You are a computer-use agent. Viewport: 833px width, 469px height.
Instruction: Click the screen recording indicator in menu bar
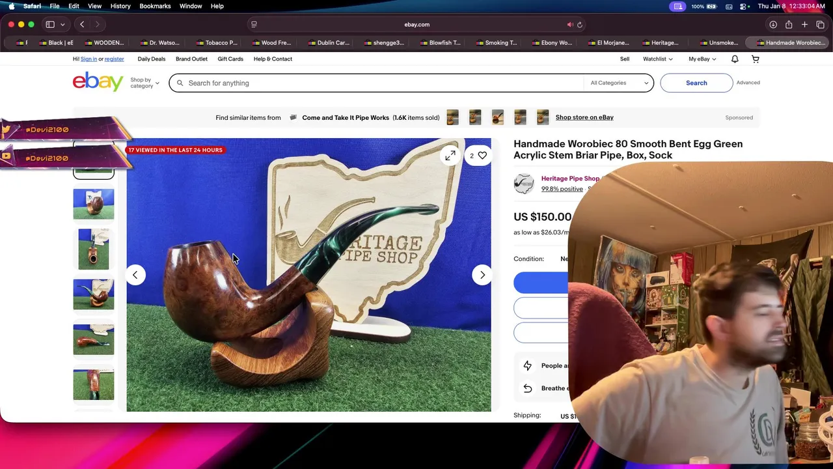(x=678, y=6)
